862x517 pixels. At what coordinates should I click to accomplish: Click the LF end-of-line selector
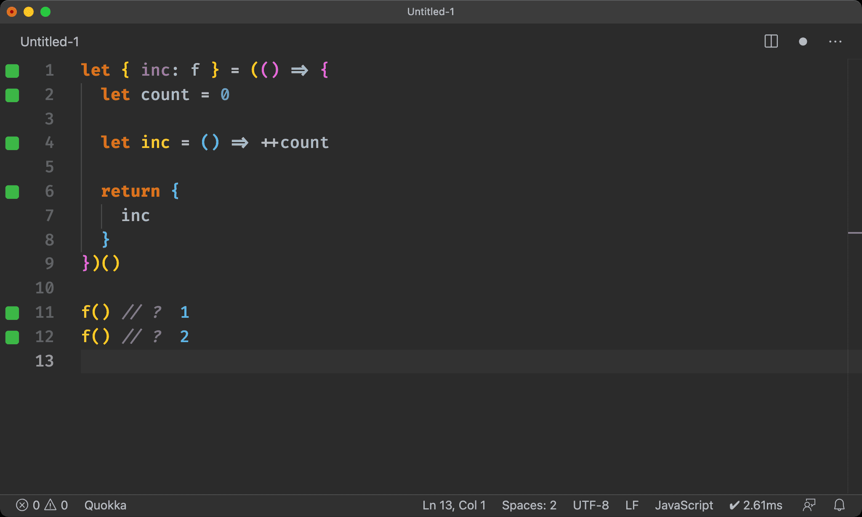pyautogui.click(x=631, y=505)
